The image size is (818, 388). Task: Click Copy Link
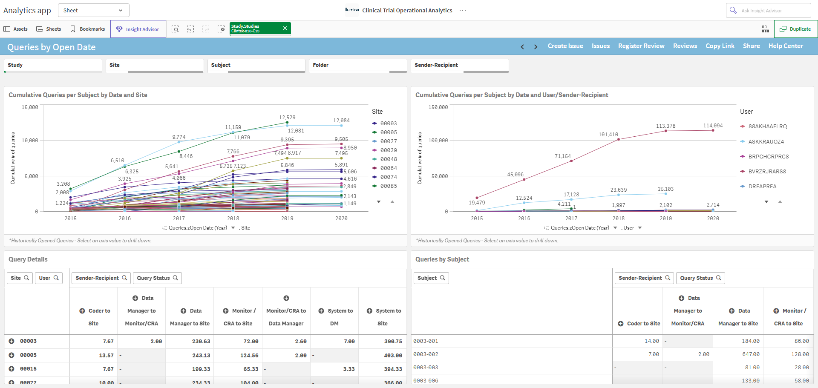720,46
